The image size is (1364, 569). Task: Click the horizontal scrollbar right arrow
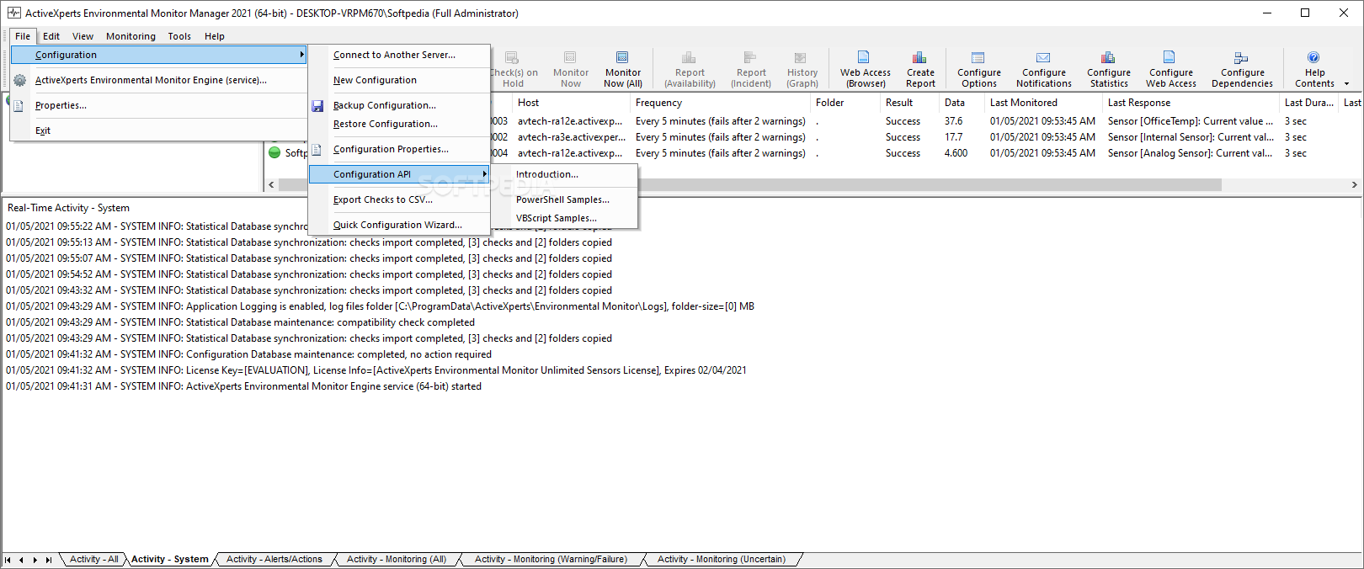[x=1354, y=184]
